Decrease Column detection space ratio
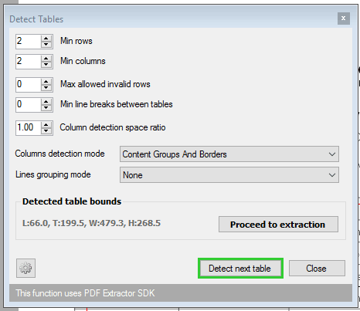This screenshot has width=360, height=311. tap(46, 131)
